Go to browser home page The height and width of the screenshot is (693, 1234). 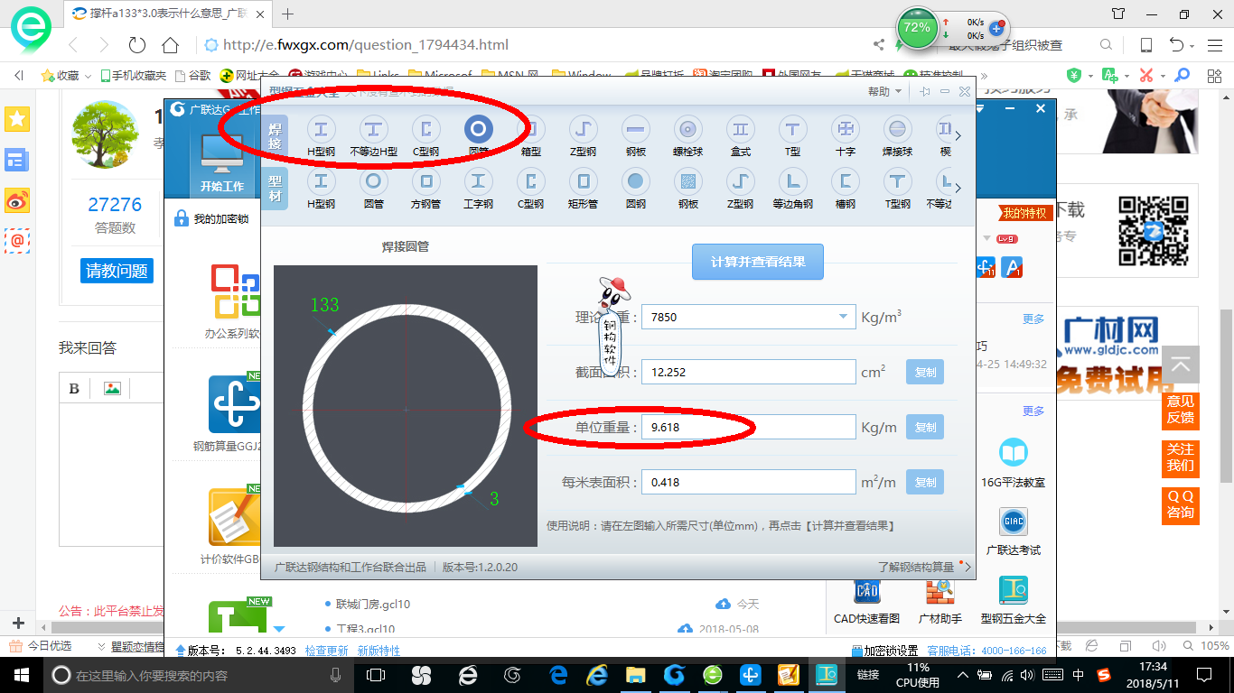170,44
